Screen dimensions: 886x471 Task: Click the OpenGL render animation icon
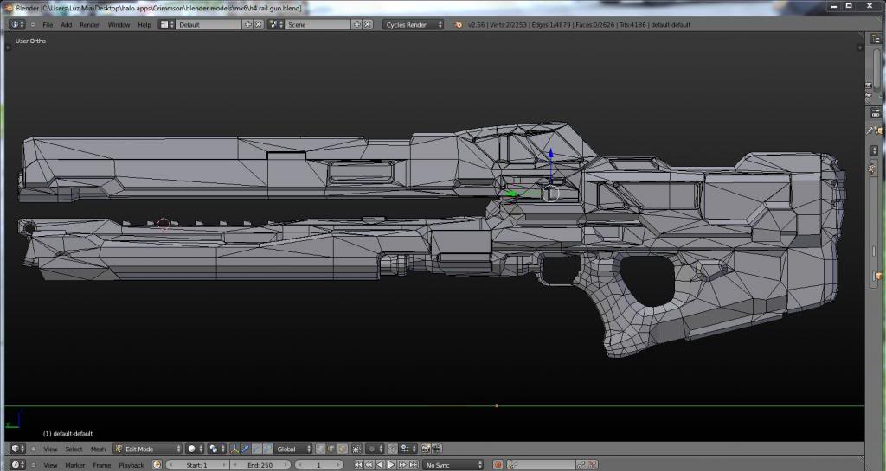pos(437,449)
